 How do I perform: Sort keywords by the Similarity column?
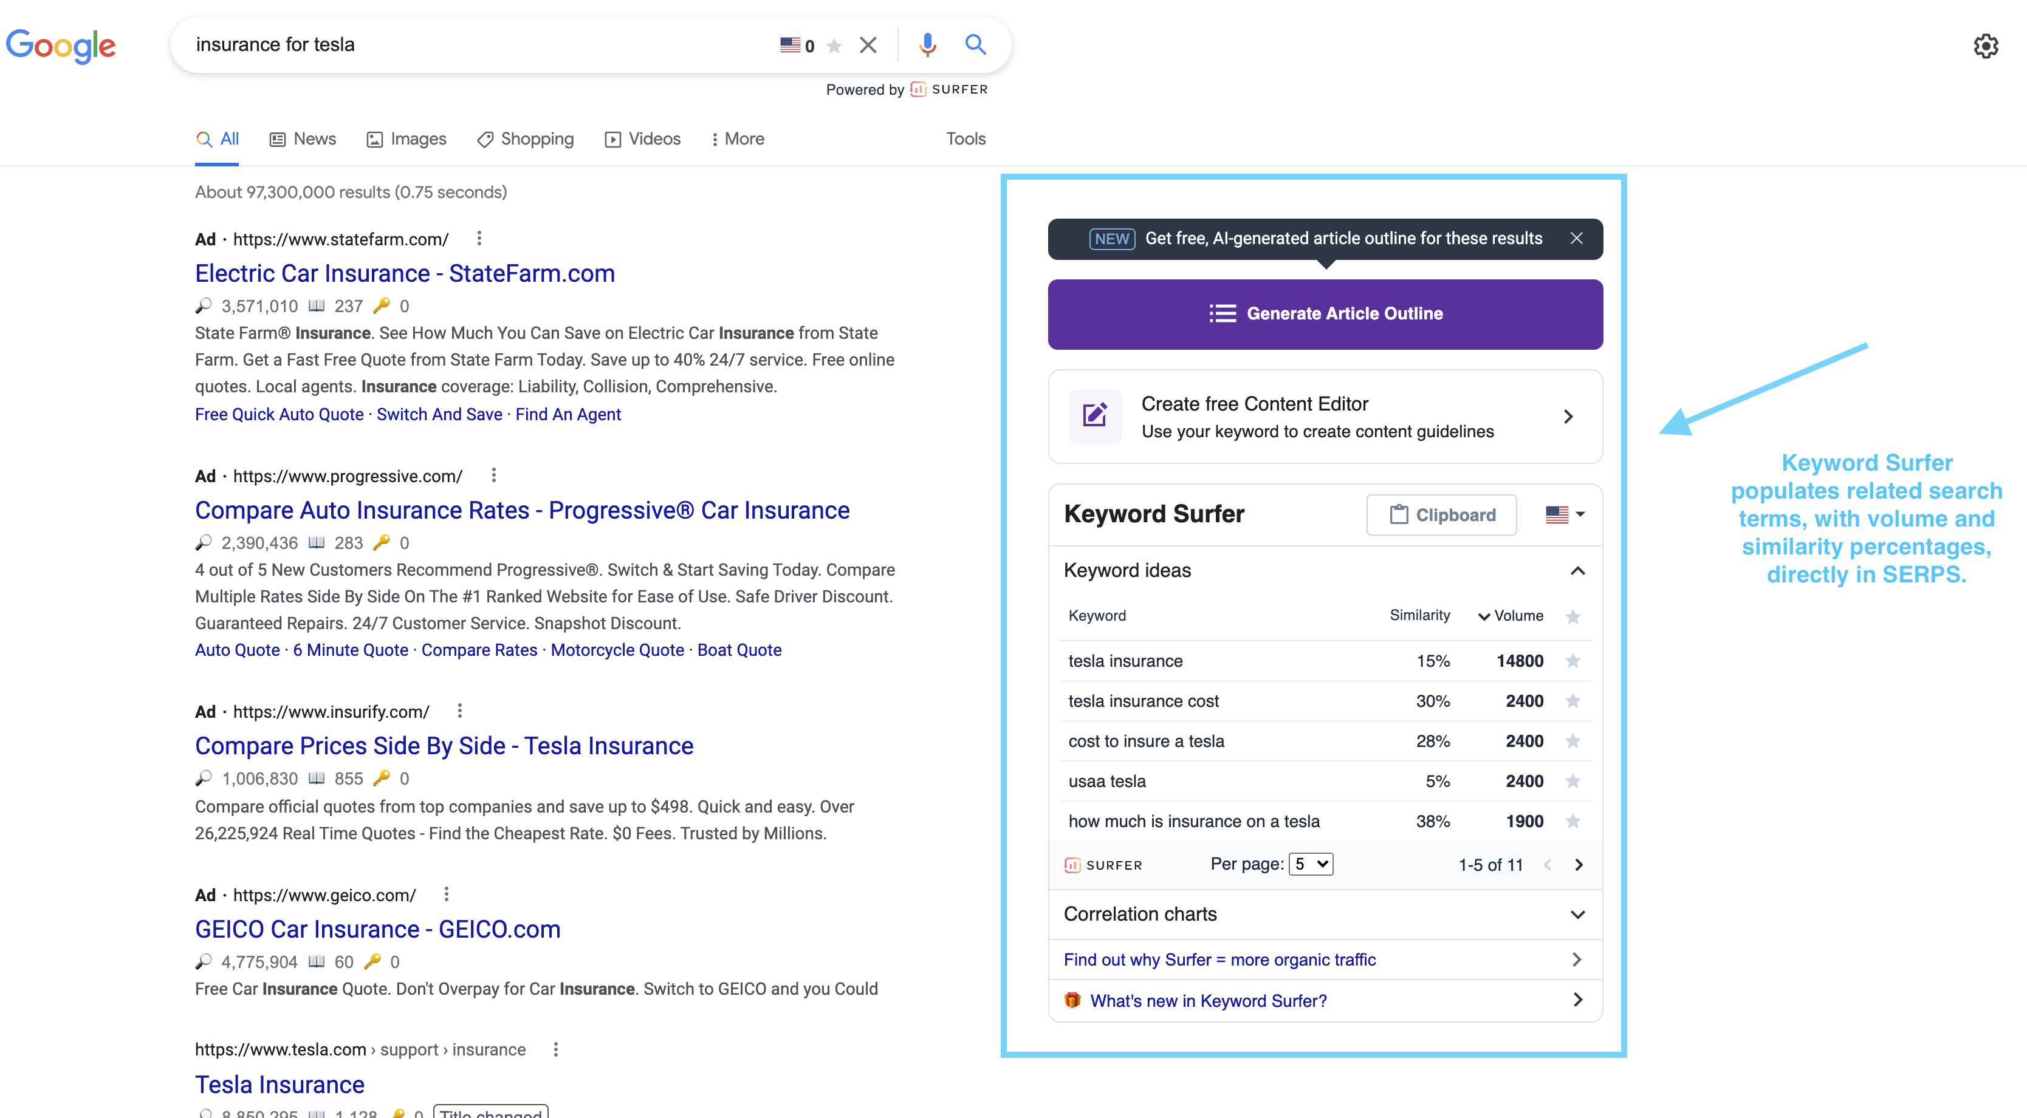pos(1419,616)
